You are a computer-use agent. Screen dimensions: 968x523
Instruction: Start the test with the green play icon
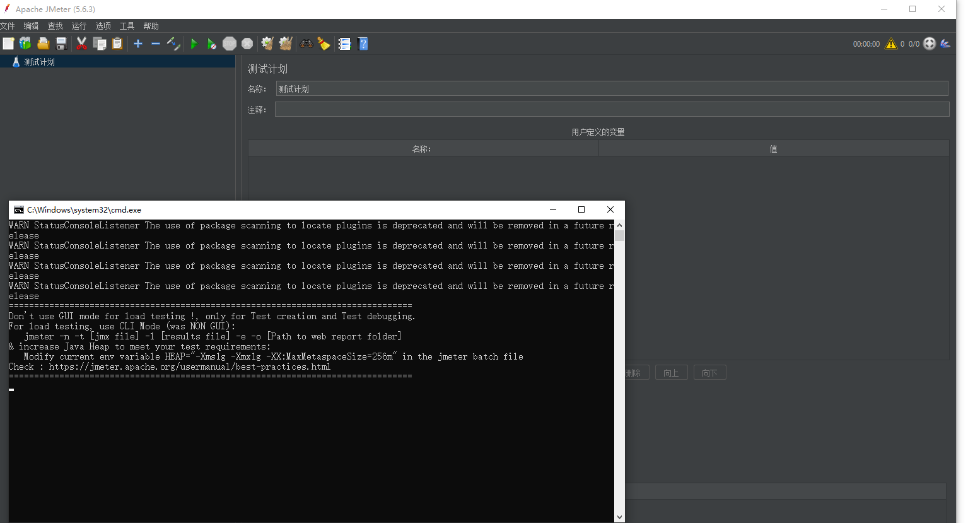coord(194,44)
